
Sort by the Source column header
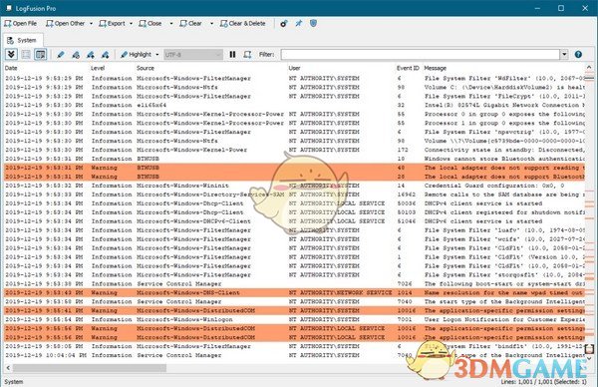[146, 68]
